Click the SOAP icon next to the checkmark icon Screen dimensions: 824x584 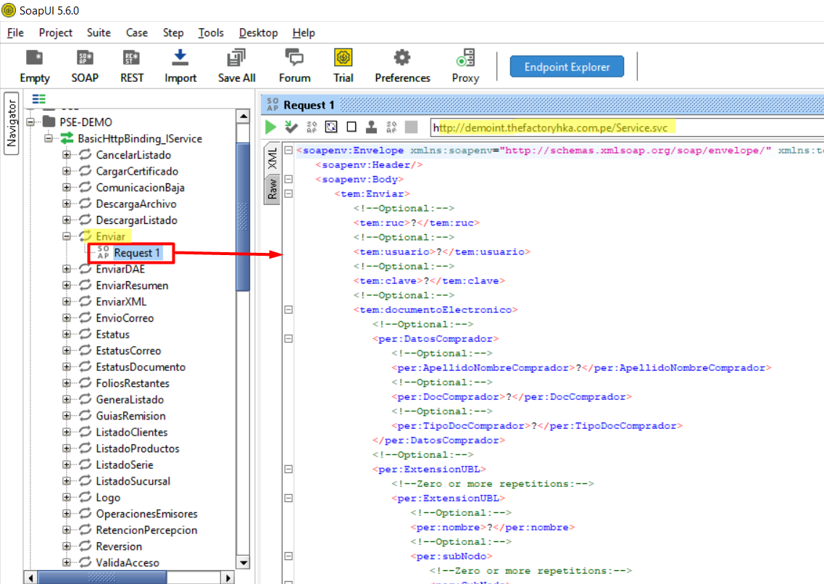coord(312,127)
